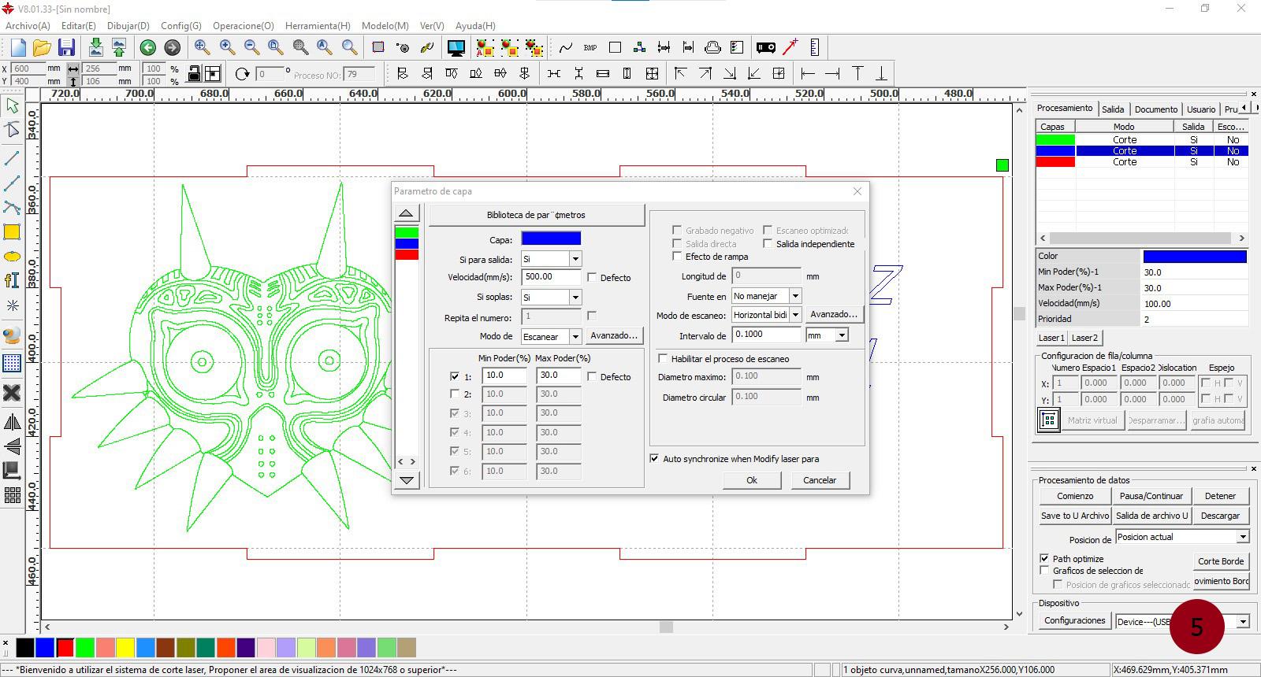Enable Graficos de seleccion de checkbox
This screenshot has height=677, width=1261.
[x=1044, y=570]
